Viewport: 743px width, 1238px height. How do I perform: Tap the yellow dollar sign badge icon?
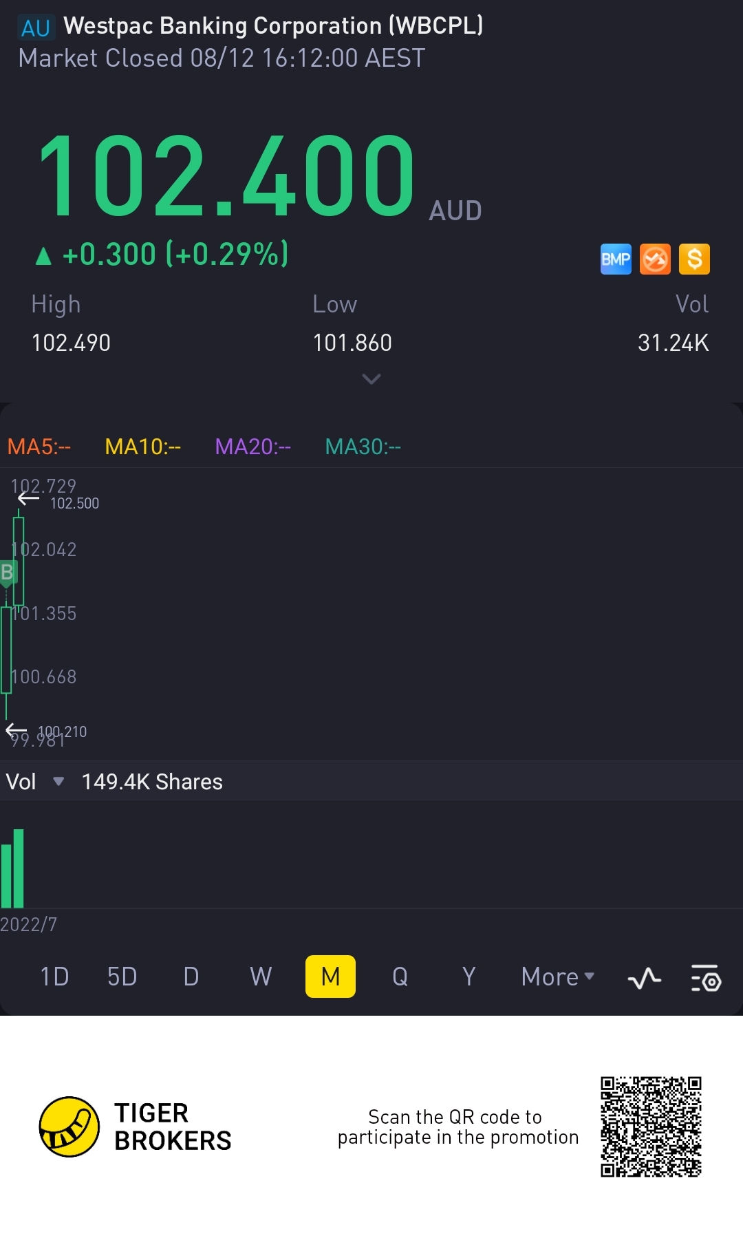[x=694, y=259]
